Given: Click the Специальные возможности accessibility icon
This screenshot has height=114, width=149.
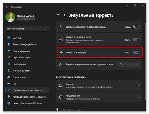Looking at the screenshot, I should point(9,90).
